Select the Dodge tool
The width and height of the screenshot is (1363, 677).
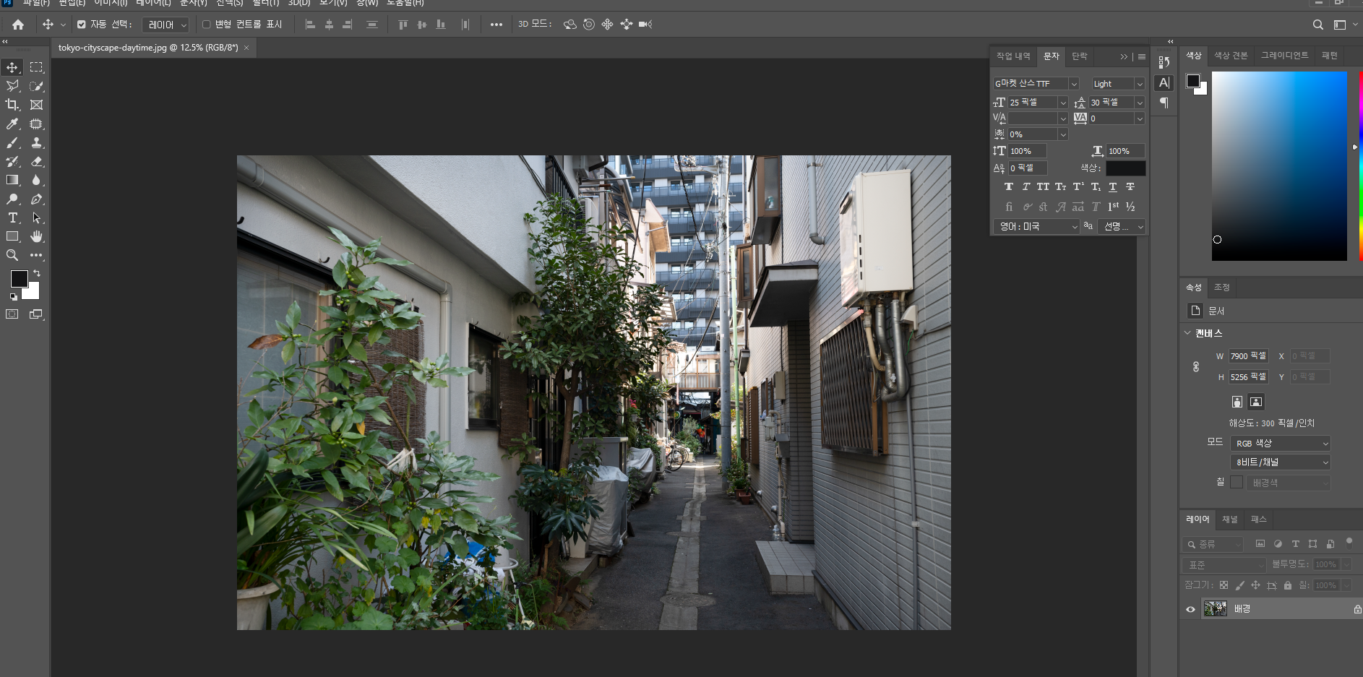pyautogui.click(x=12, y=199)
